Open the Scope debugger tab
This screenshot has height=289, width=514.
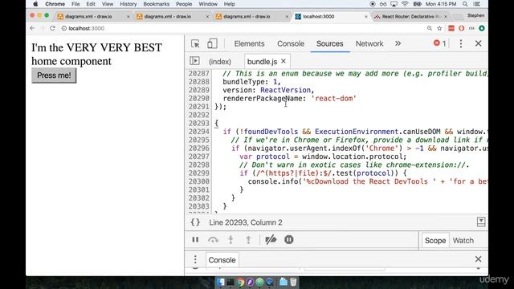435,241
